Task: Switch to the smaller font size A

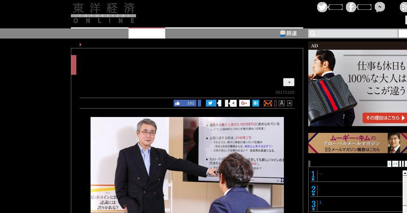Action: (289, 103)
